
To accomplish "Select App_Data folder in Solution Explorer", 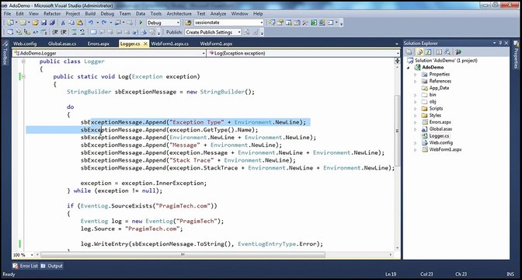I will (x=439, y=88).
